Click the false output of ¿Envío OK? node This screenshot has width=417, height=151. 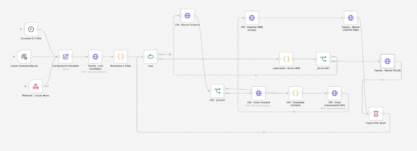pos(330,62)
